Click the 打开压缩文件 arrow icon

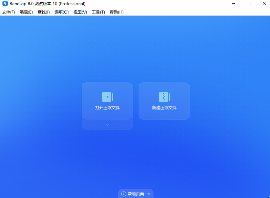(107, 97)
